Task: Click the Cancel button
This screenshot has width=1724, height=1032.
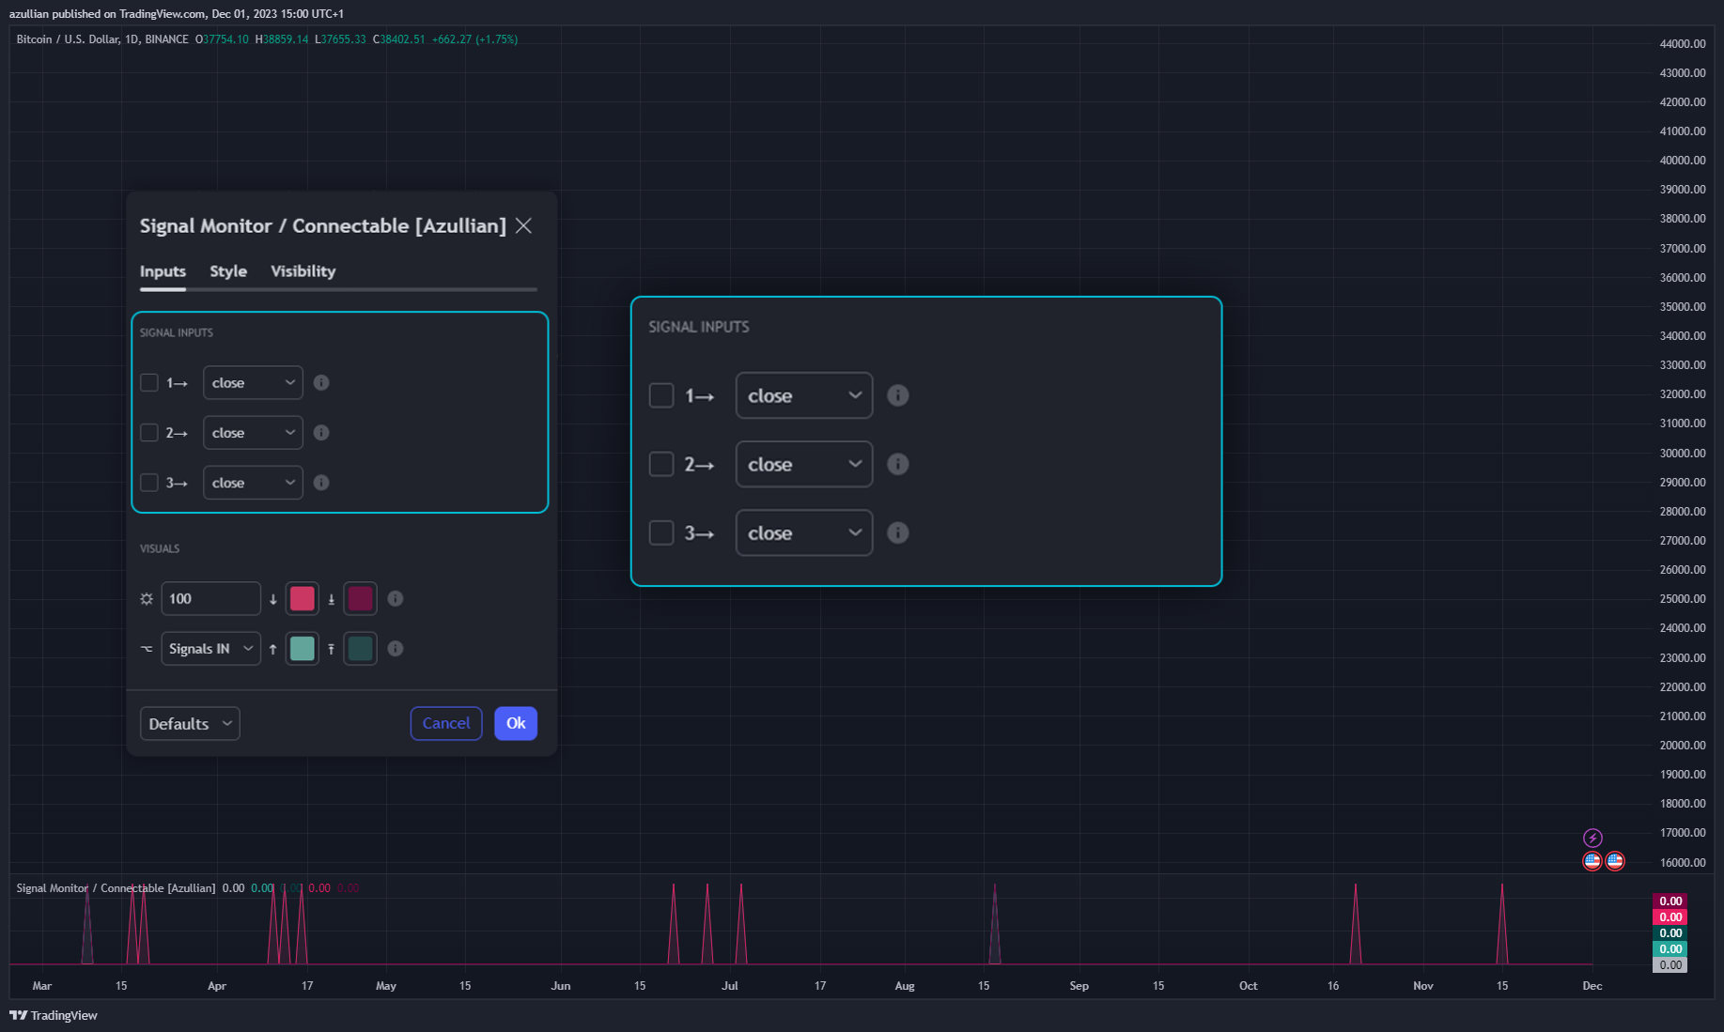Action: tap(446, 723)
